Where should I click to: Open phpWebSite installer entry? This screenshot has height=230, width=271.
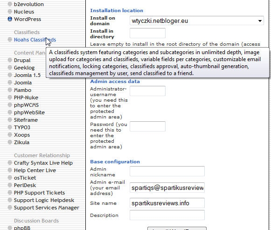(x=29, y=112)
